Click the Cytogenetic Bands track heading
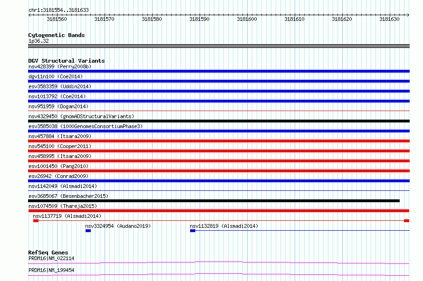This screenshot has width=423, height=281. 57,35
